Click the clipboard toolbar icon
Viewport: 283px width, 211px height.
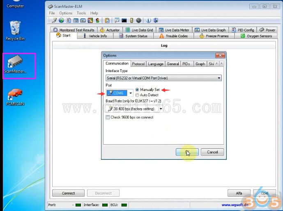107,20
